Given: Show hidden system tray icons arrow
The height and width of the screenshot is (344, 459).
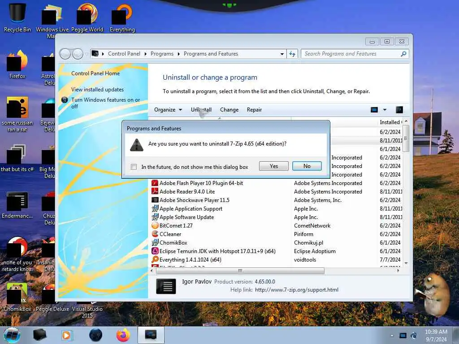Looking at the screenshot, I should point(392,335).
